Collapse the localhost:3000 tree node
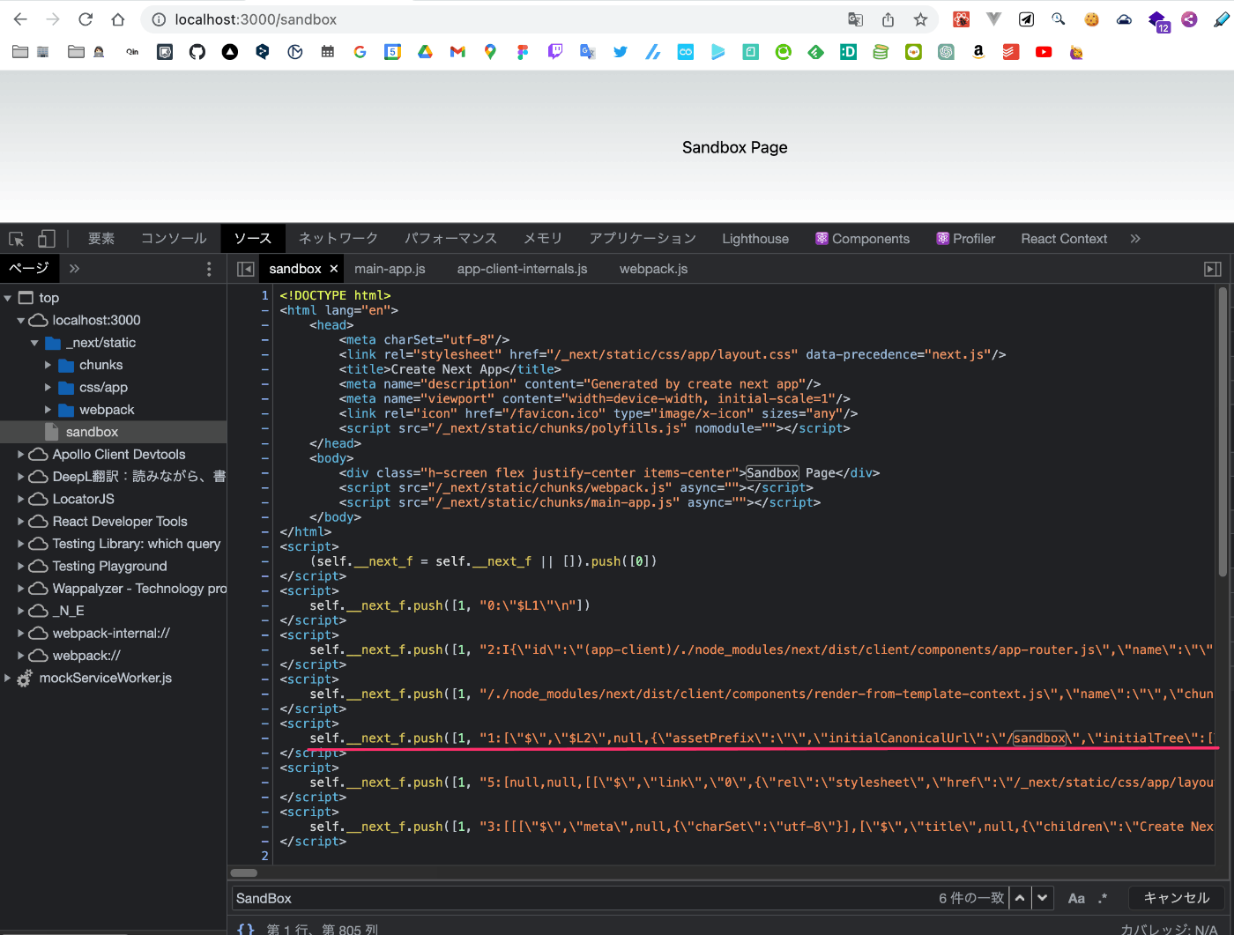The height and width of the screenshot is (935, 1234). click(x=21, y=321)
